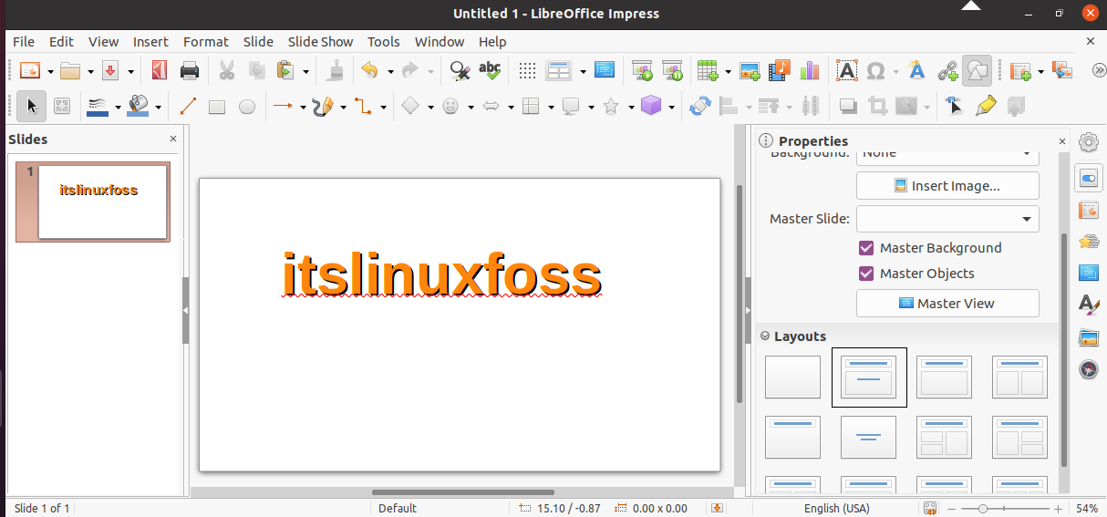Open the Tools menu
The width and height of the screenshot is (1107, 517).
coord(384,42)
